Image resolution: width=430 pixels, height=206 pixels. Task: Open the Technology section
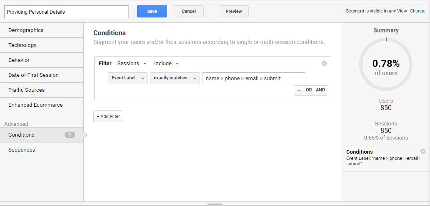(x=42, y=45)
